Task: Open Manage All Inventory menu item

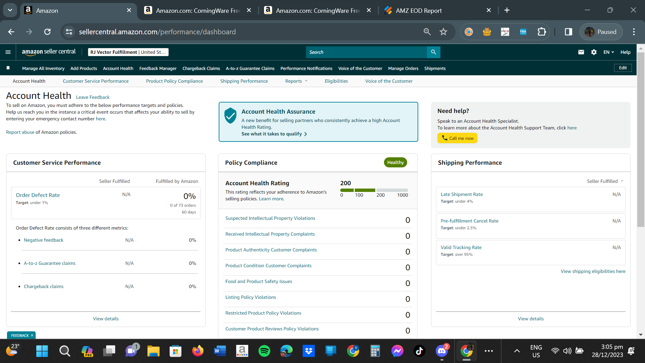Action: pos(43,68)
